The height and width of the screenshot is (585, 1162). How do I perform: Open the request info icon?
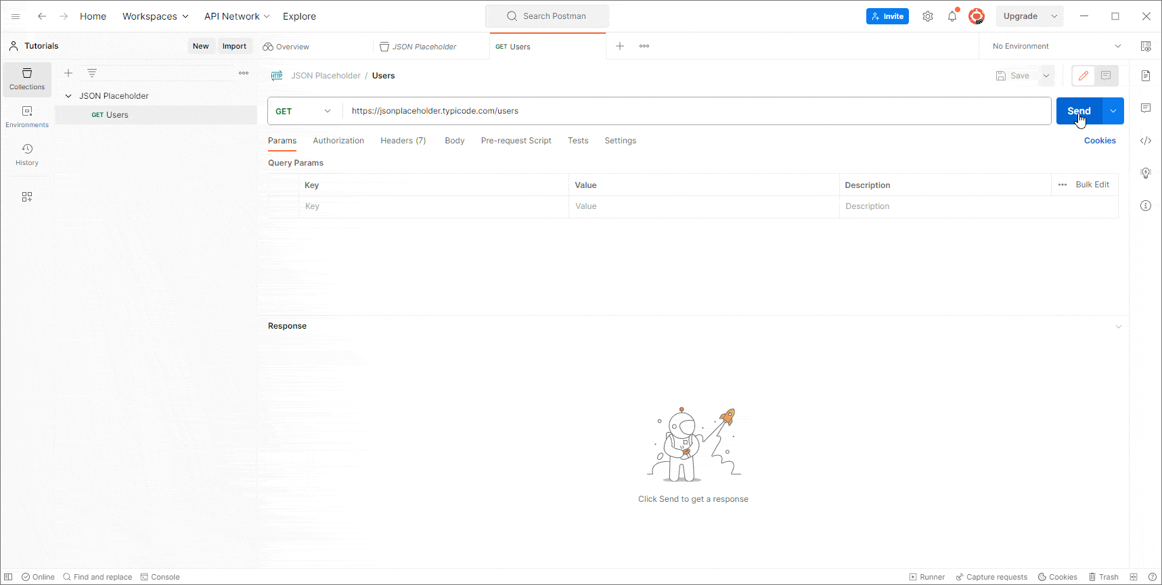[x=1146, y=206]
